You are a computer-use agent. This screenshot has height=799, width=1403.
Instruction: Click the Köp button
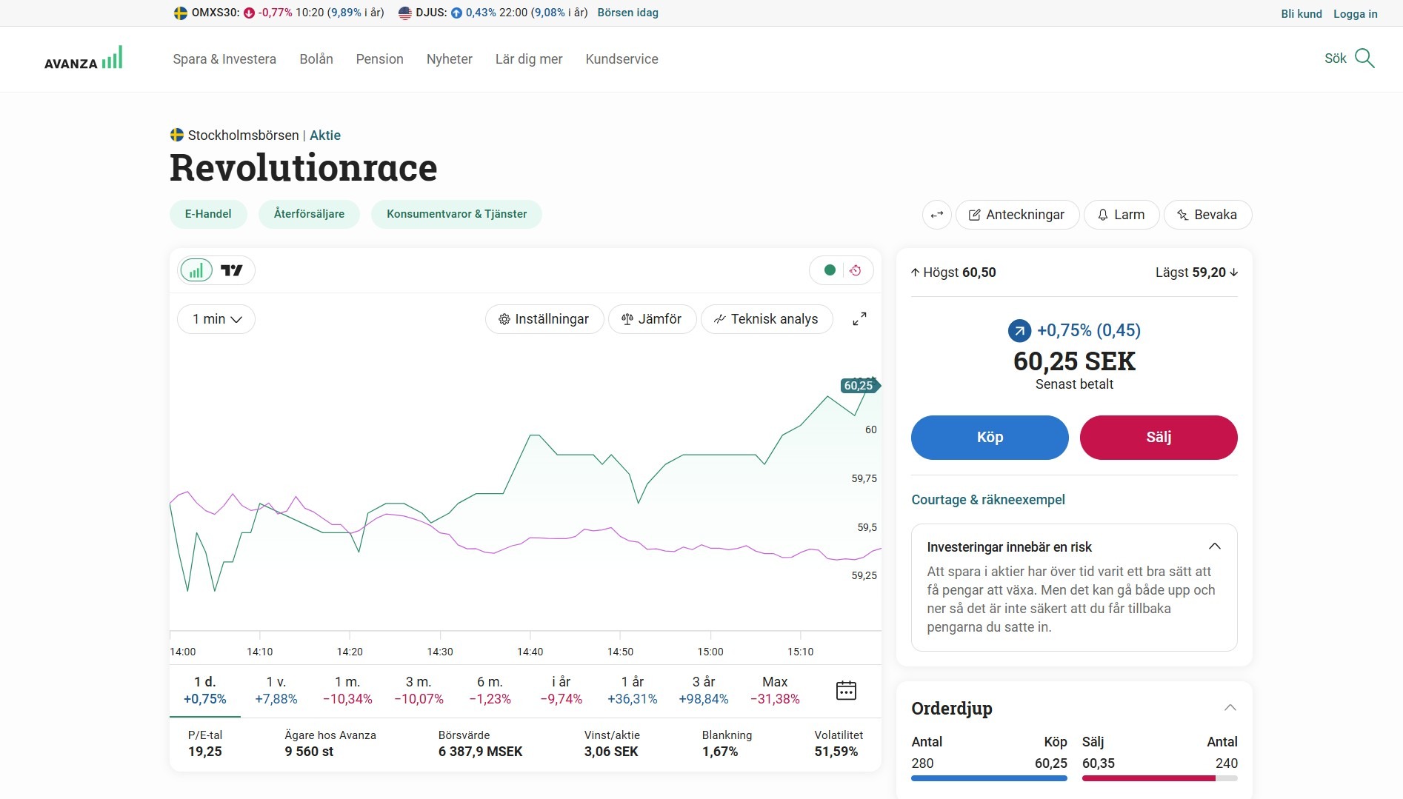pos(990,438)
